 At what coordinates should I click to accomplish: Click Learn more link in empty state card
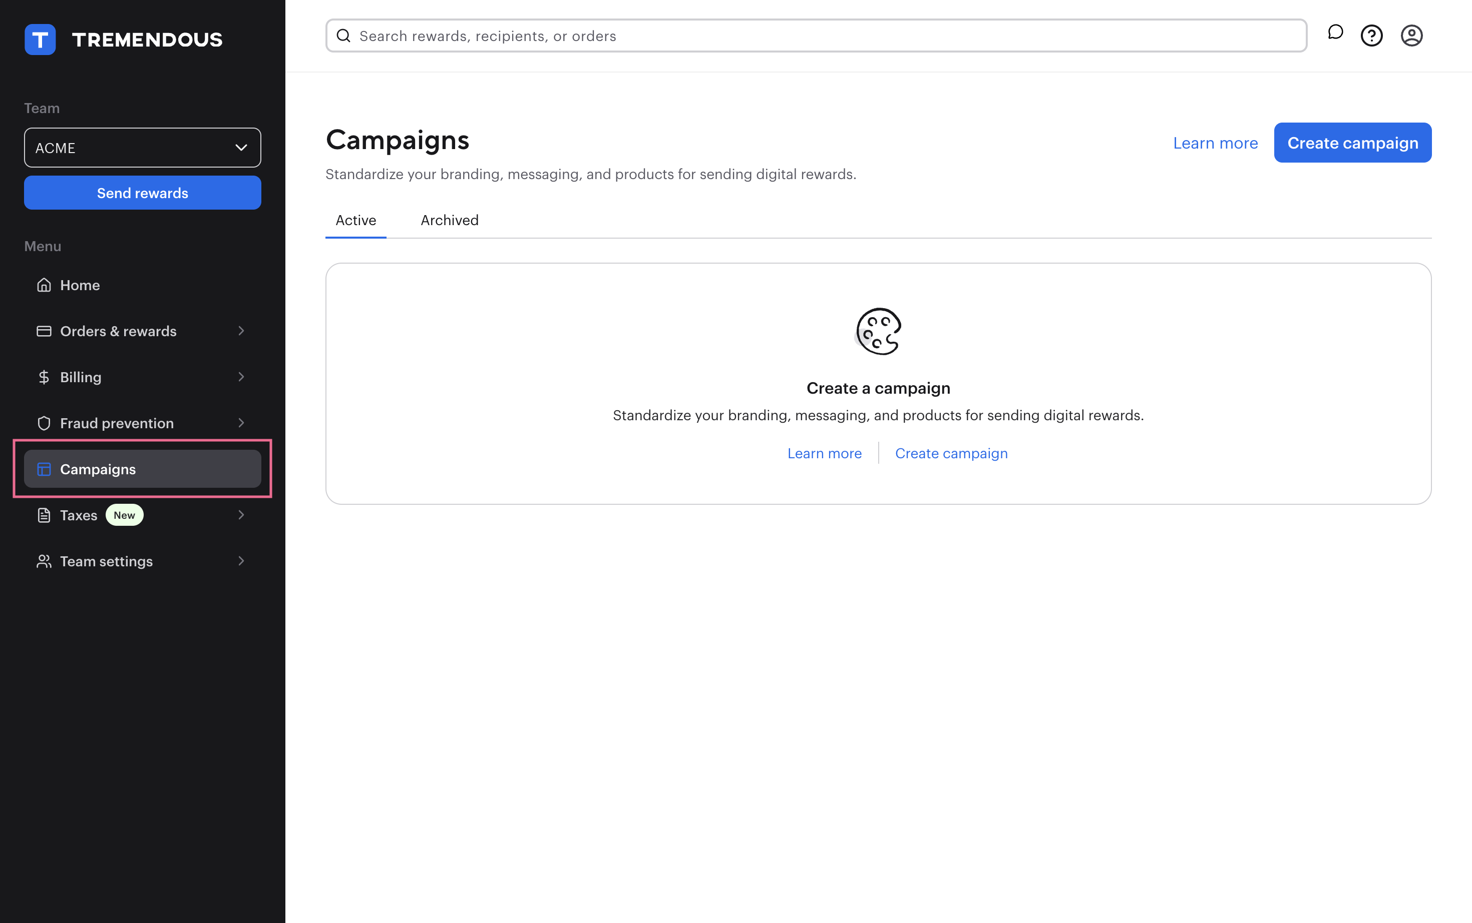[x=825, y=454]
